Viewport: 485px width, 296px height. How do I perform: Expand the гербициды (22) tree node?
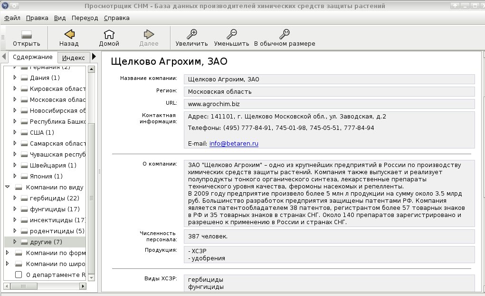click(x=15, y=198)
